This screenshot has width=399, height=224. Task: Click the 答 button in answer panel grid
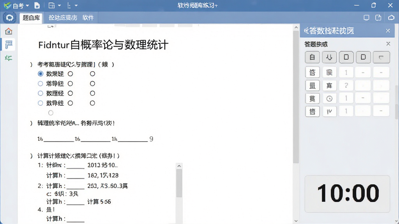312,73
